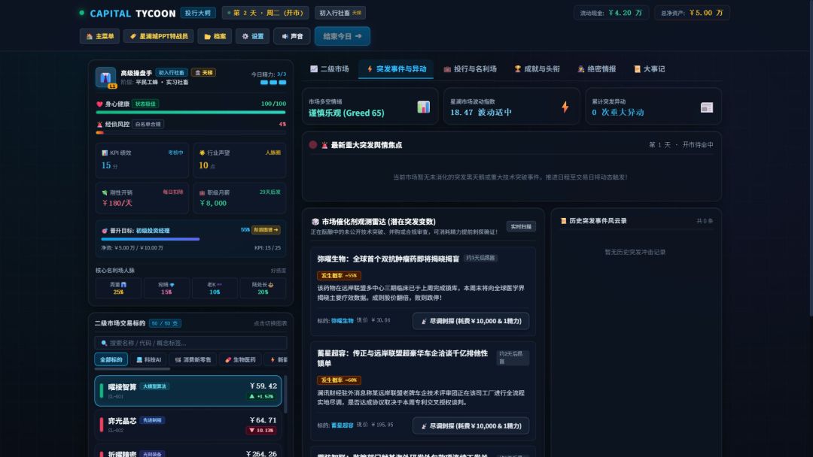Open the 投行与名利场 tab
813x457 pixels.
tap(470, 69)
